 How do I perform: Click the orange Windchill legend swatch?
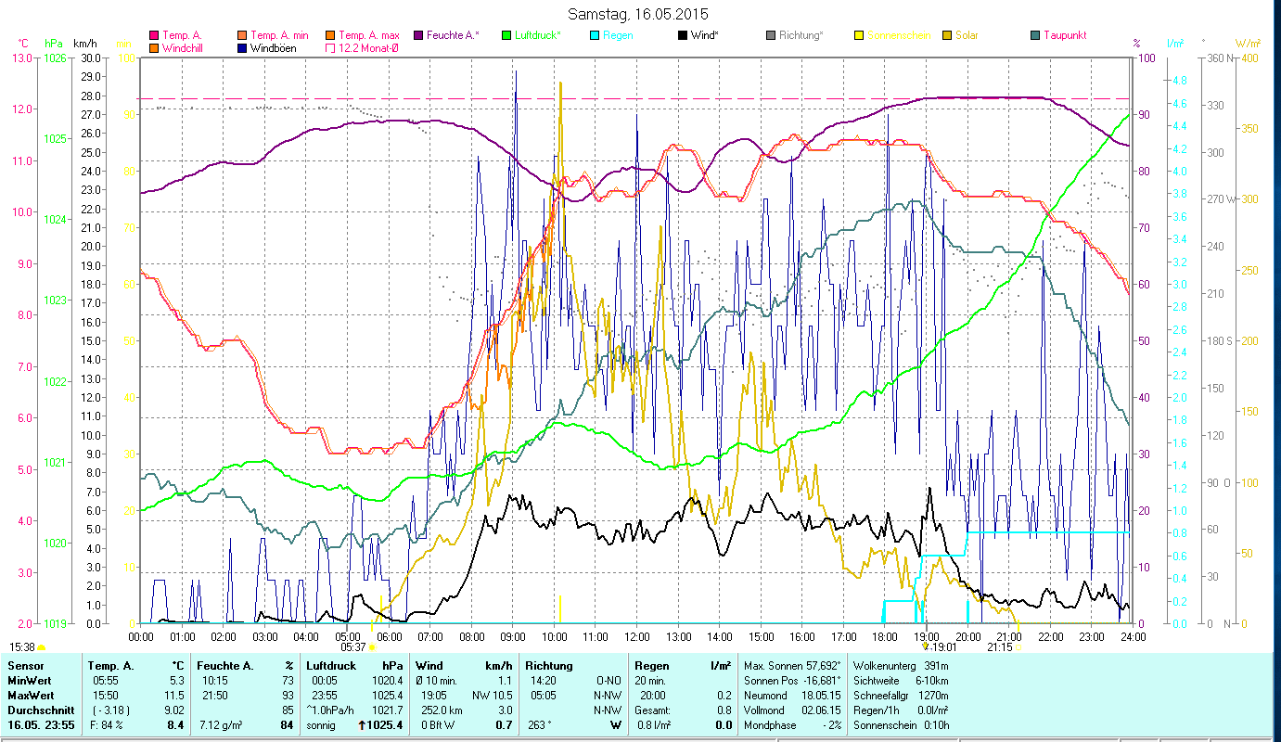tap(154, 48)
